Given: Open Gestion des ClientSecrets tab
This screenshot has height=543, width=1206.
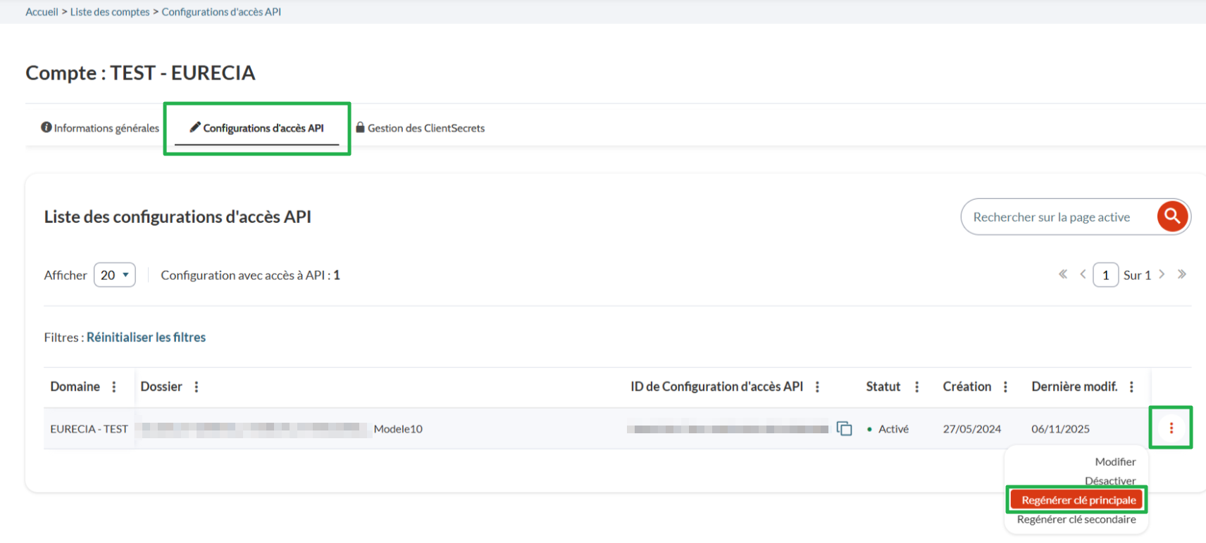Looking at the screenshot, I should pyautogui.click(x=421, y=128).
